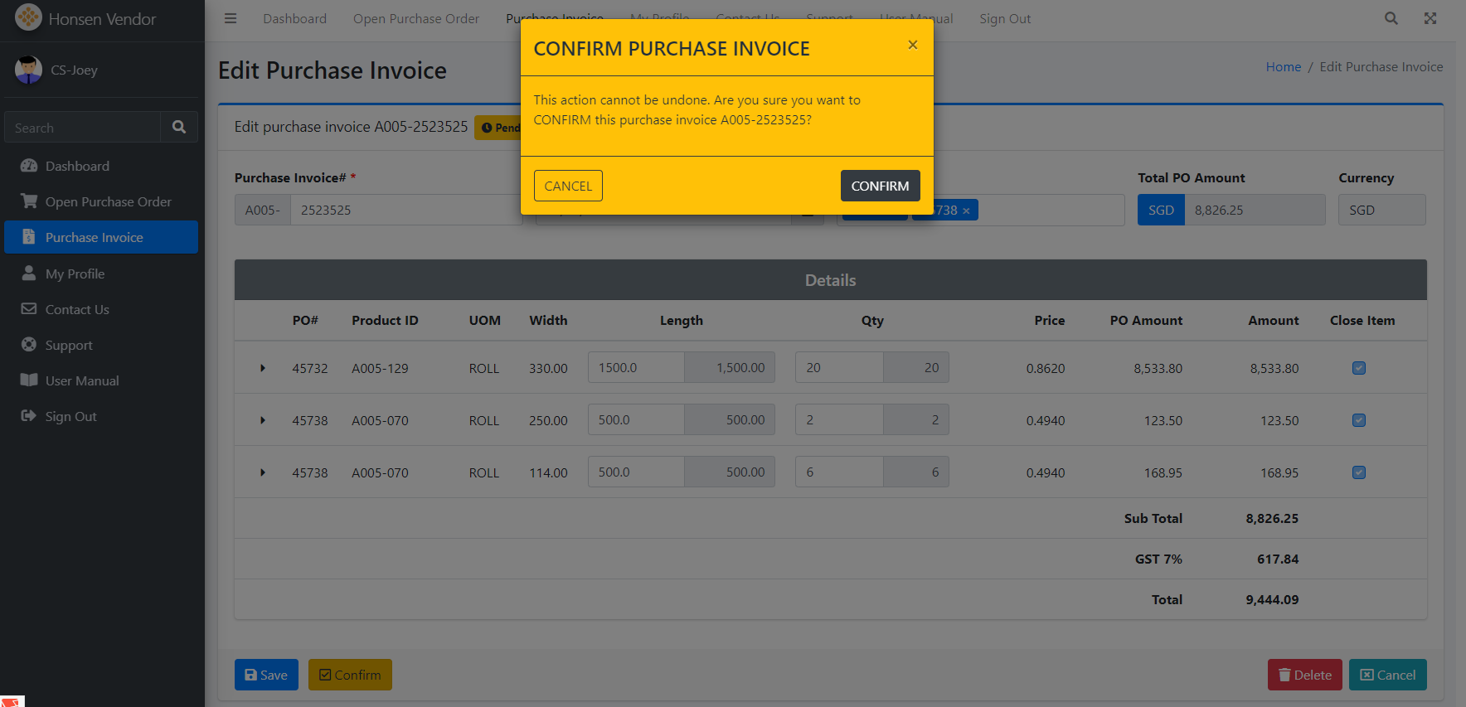Click the CS-Joey user avatar
The width and height of the screenshot is (1466, 707).
pyautogui.click(x=28, y=70)
